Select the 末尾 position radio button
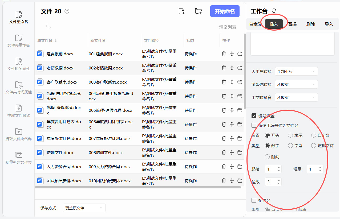 click(290, 135)
